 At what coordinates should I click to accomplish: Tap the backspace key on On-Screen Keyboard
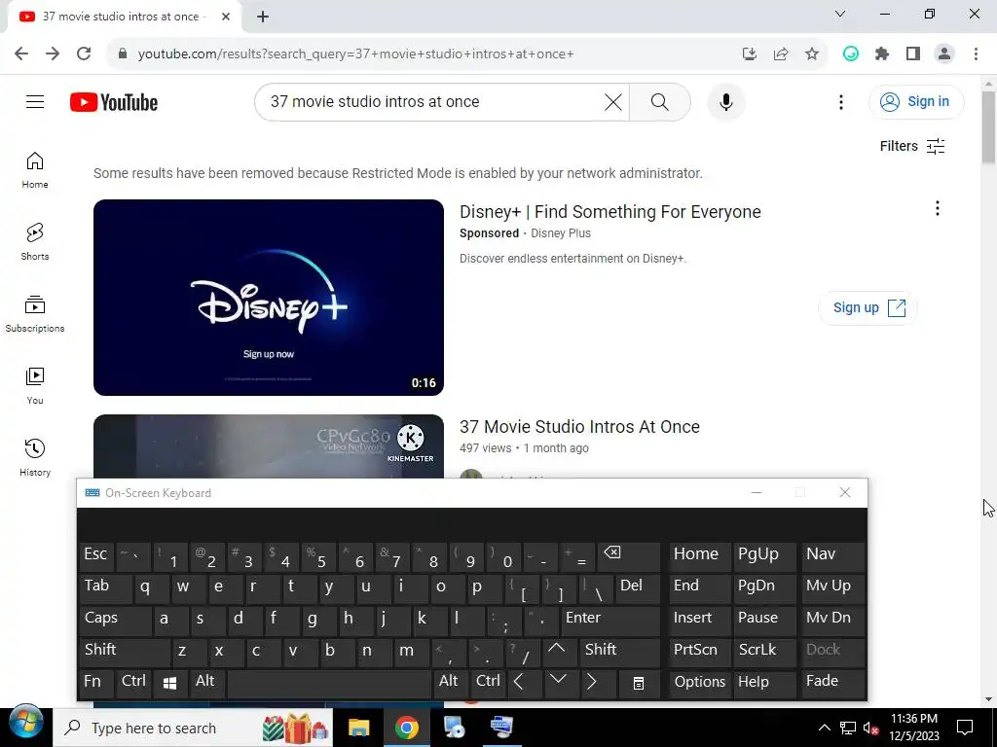[x=628, y=554]
